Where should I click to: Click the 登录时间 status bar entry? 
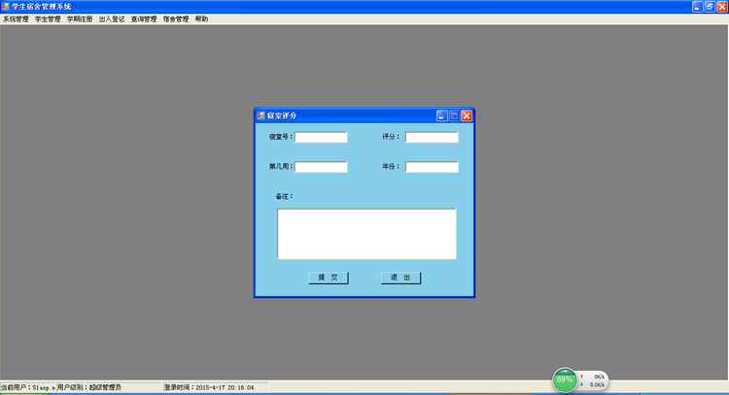[x=209, y=387]
